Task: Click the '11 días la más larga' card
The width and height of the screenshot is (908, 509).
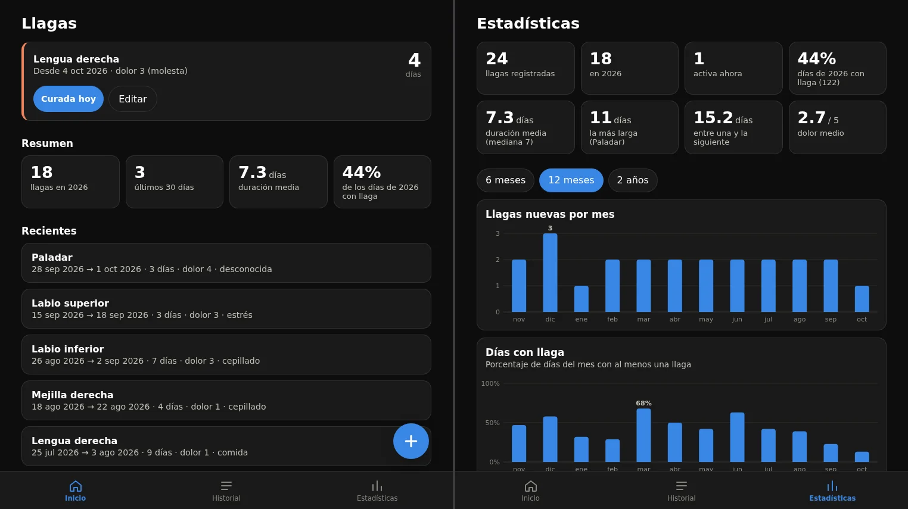Action: tap(630, 127)
